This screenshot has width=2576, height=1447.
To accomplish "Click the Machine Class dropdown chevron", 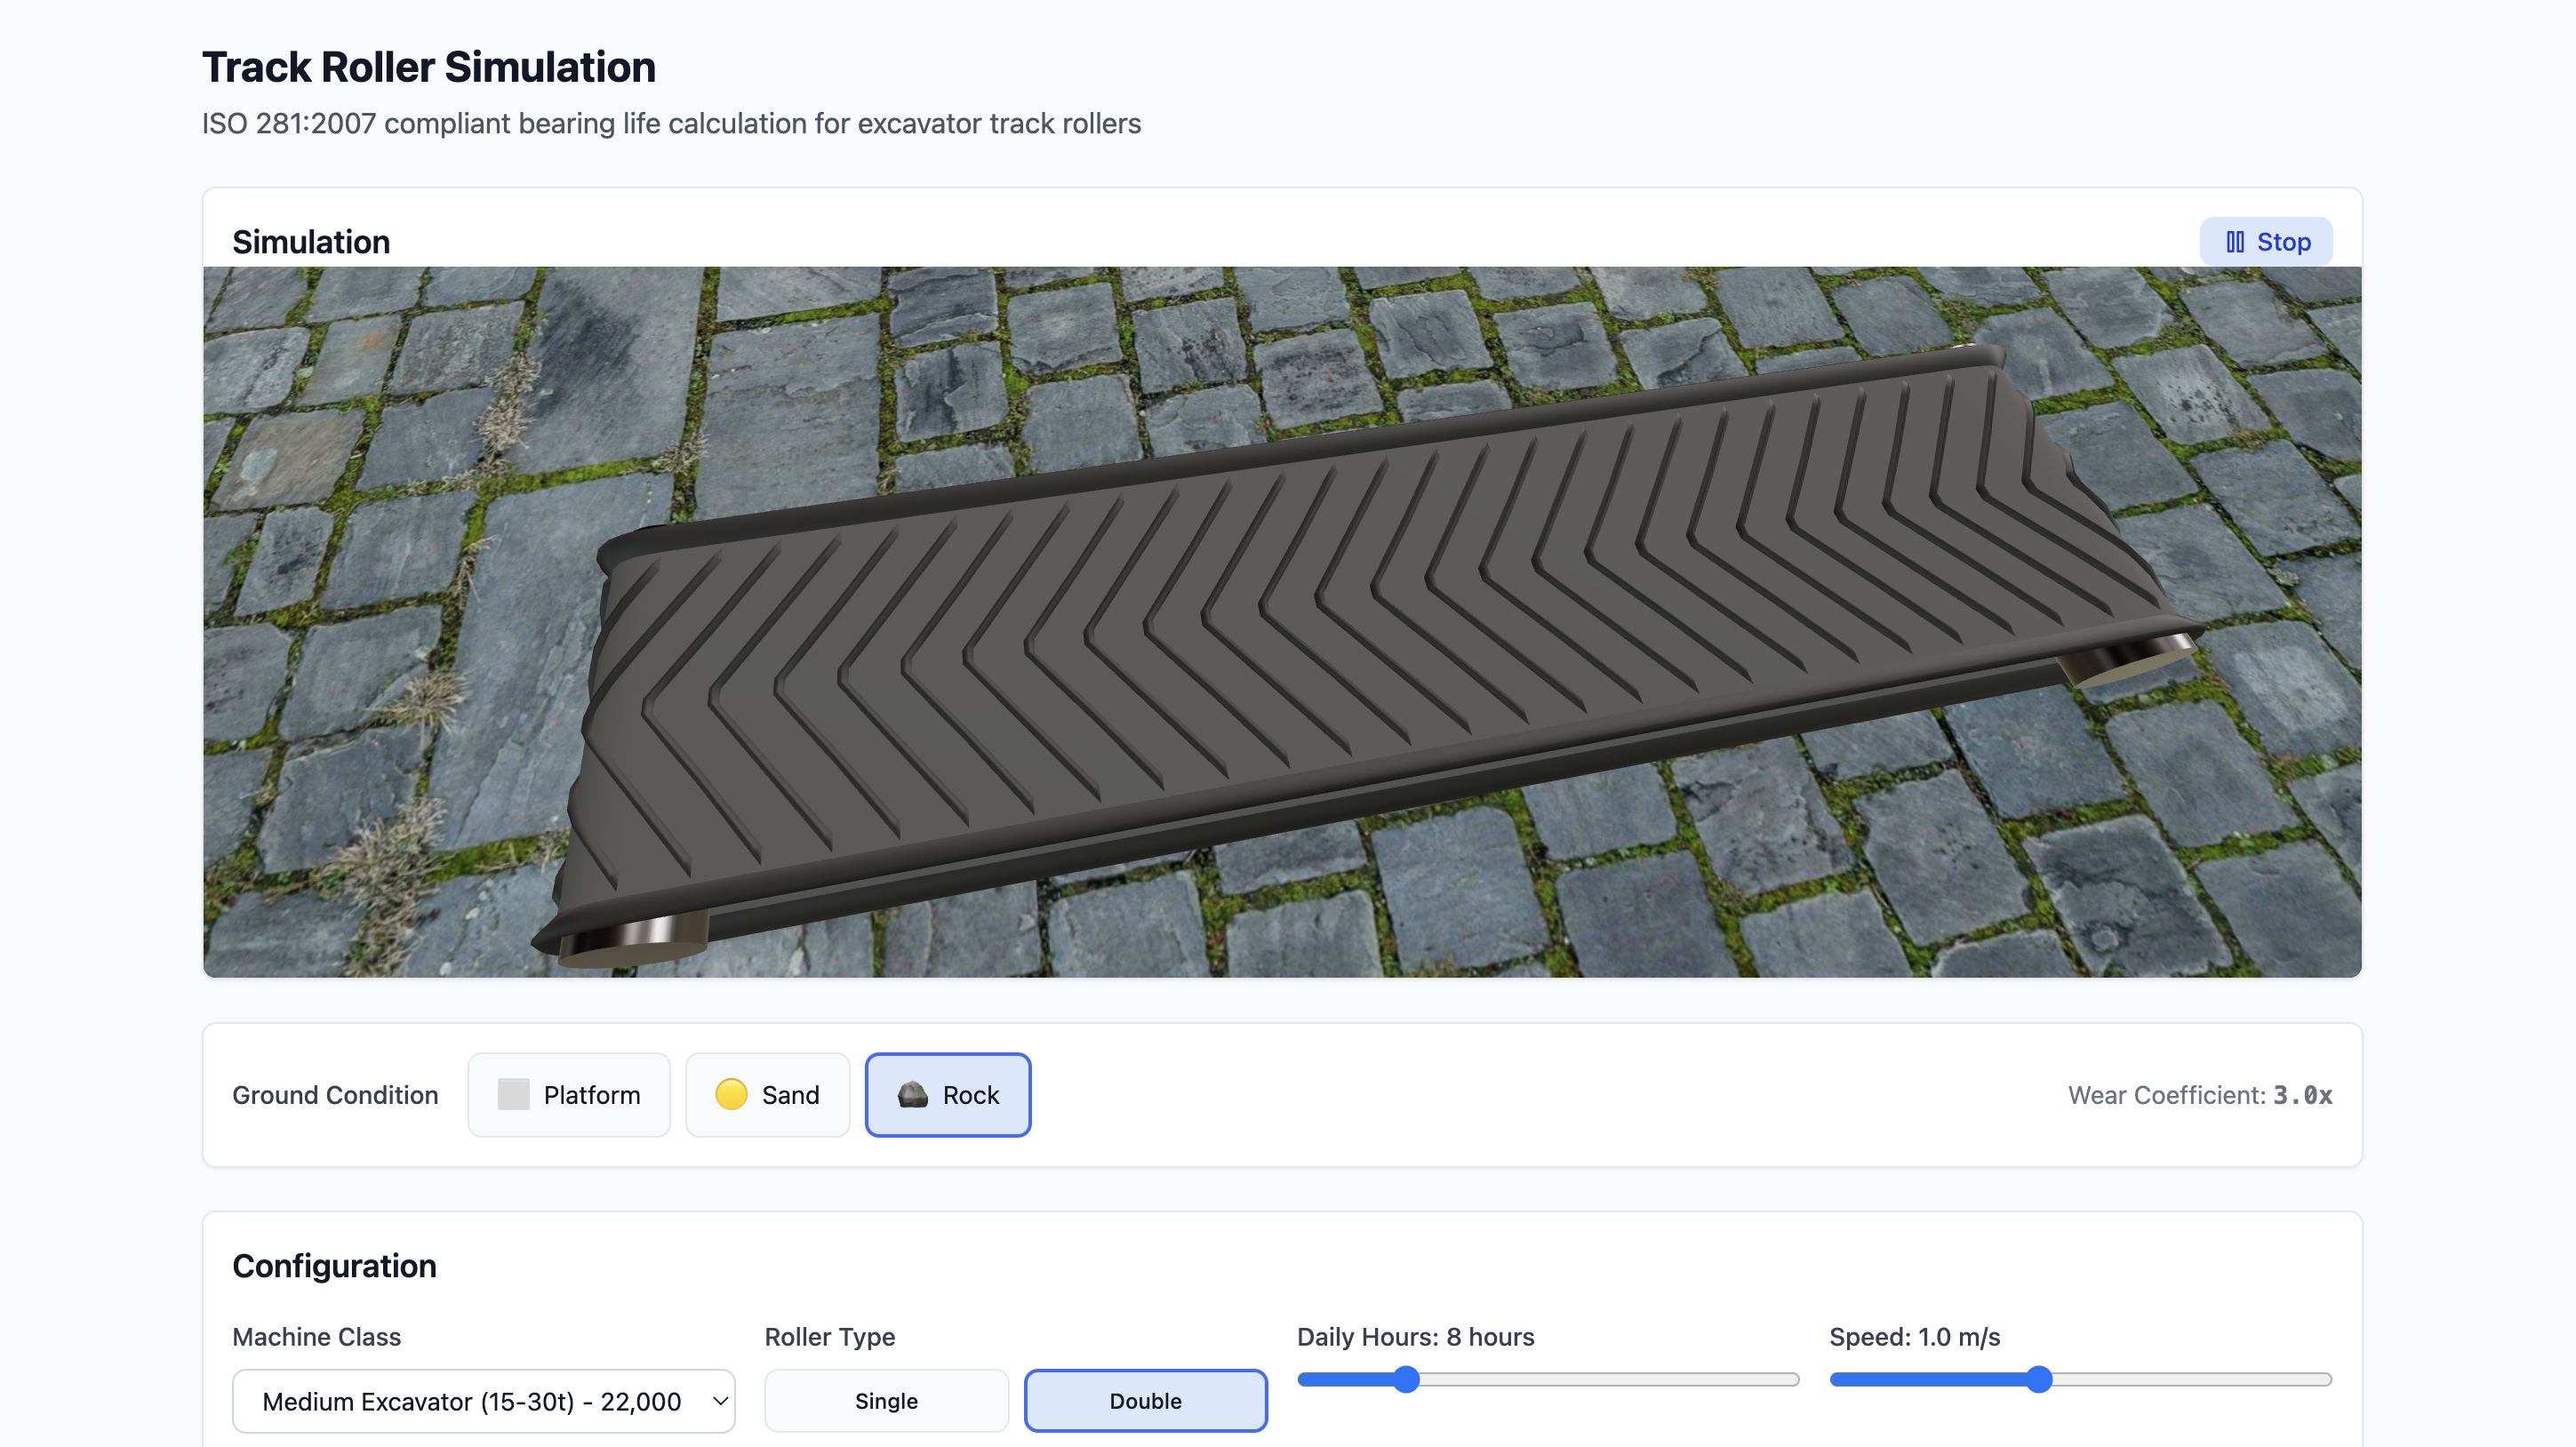I will click(719, 1400).
